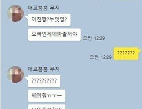This screenshot has height=109, width=142.
Task: Select the message bubble 아진짱?누엇엉?
Action: point(49,20)
